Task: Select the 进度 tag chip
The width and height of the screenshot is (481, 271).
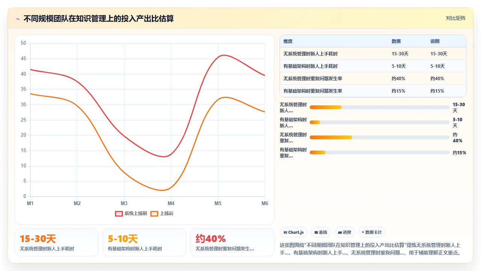Action: pos(345,232)
